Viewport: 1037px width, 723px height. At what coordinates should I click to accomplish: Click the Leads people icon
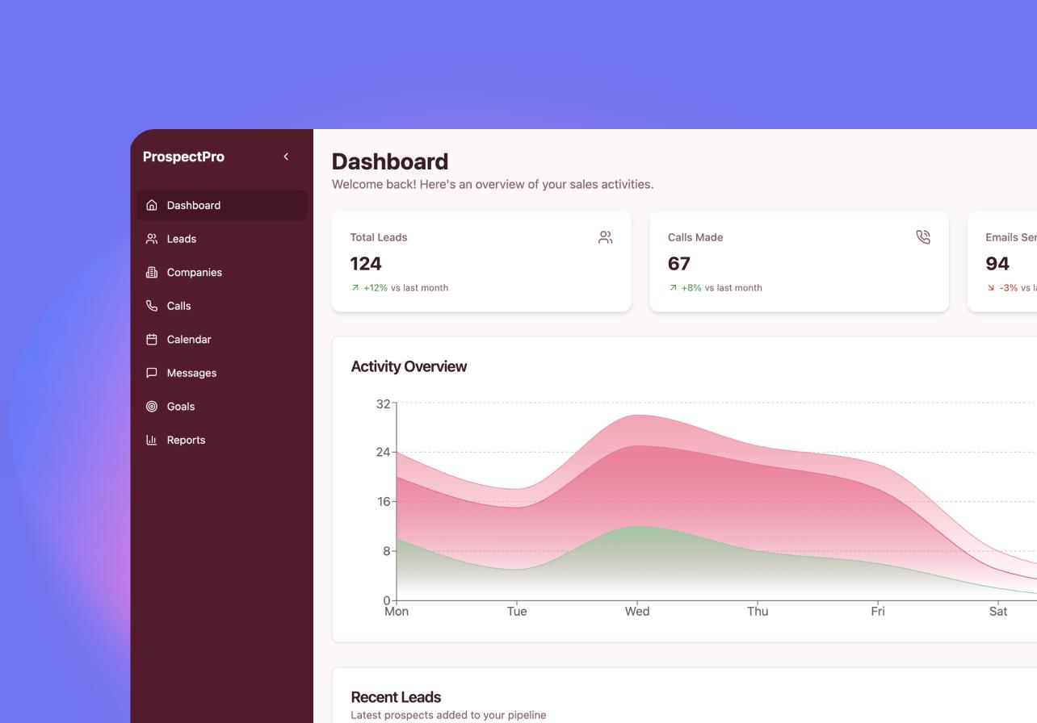(x=151, y=239)
